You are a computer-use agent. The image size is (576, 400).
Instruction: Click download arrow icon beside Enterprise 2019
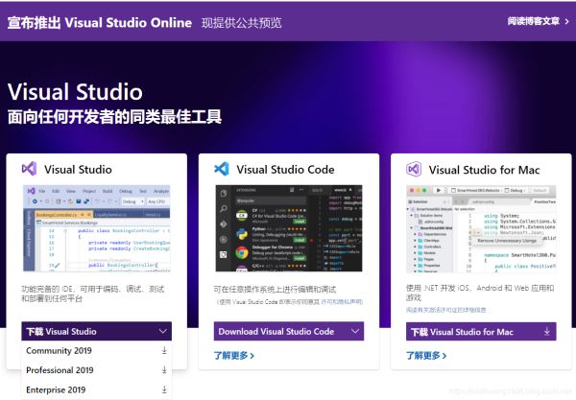[x=164, y=389]
